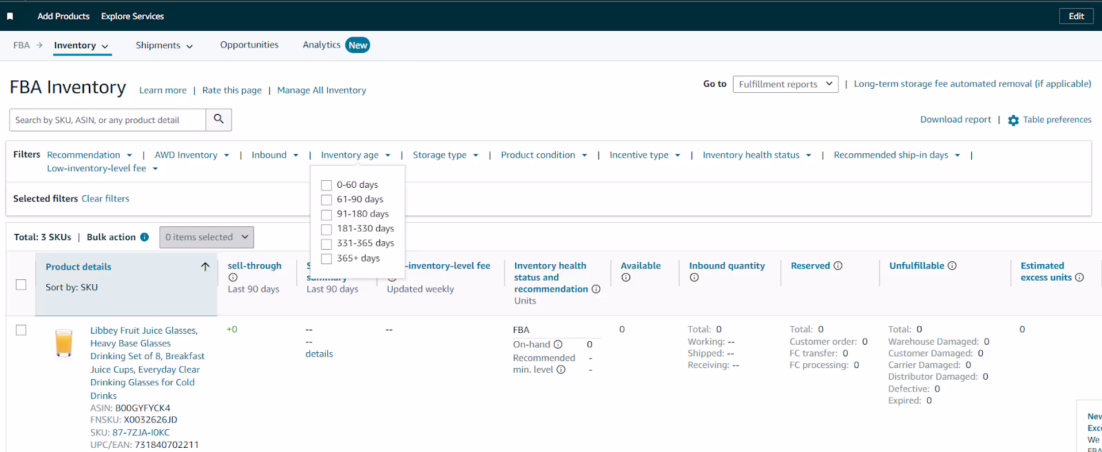The height and width of the screenshot is (452, 1102).
Task: Expand the Inbound filter
Action: coord(275,155)
